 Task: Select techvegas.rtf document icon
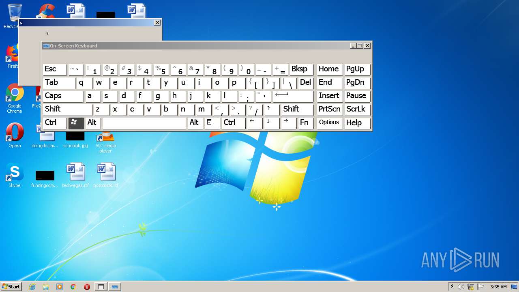pos(75,175)
